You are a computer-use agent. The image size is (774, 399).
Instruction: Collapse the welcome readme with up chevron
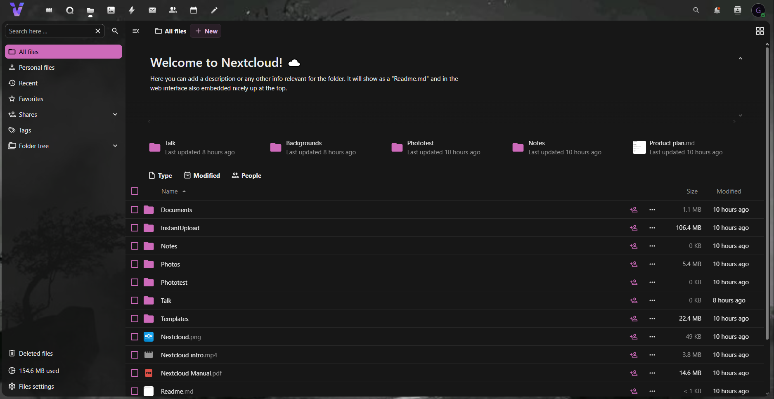[740, 59]
